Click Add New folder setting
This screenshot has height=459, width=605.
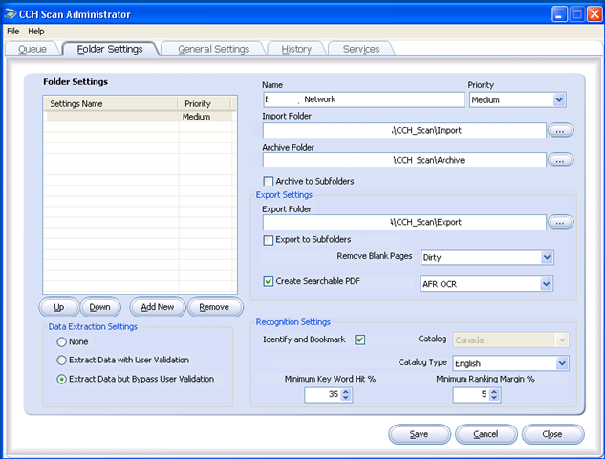[158, 307]
